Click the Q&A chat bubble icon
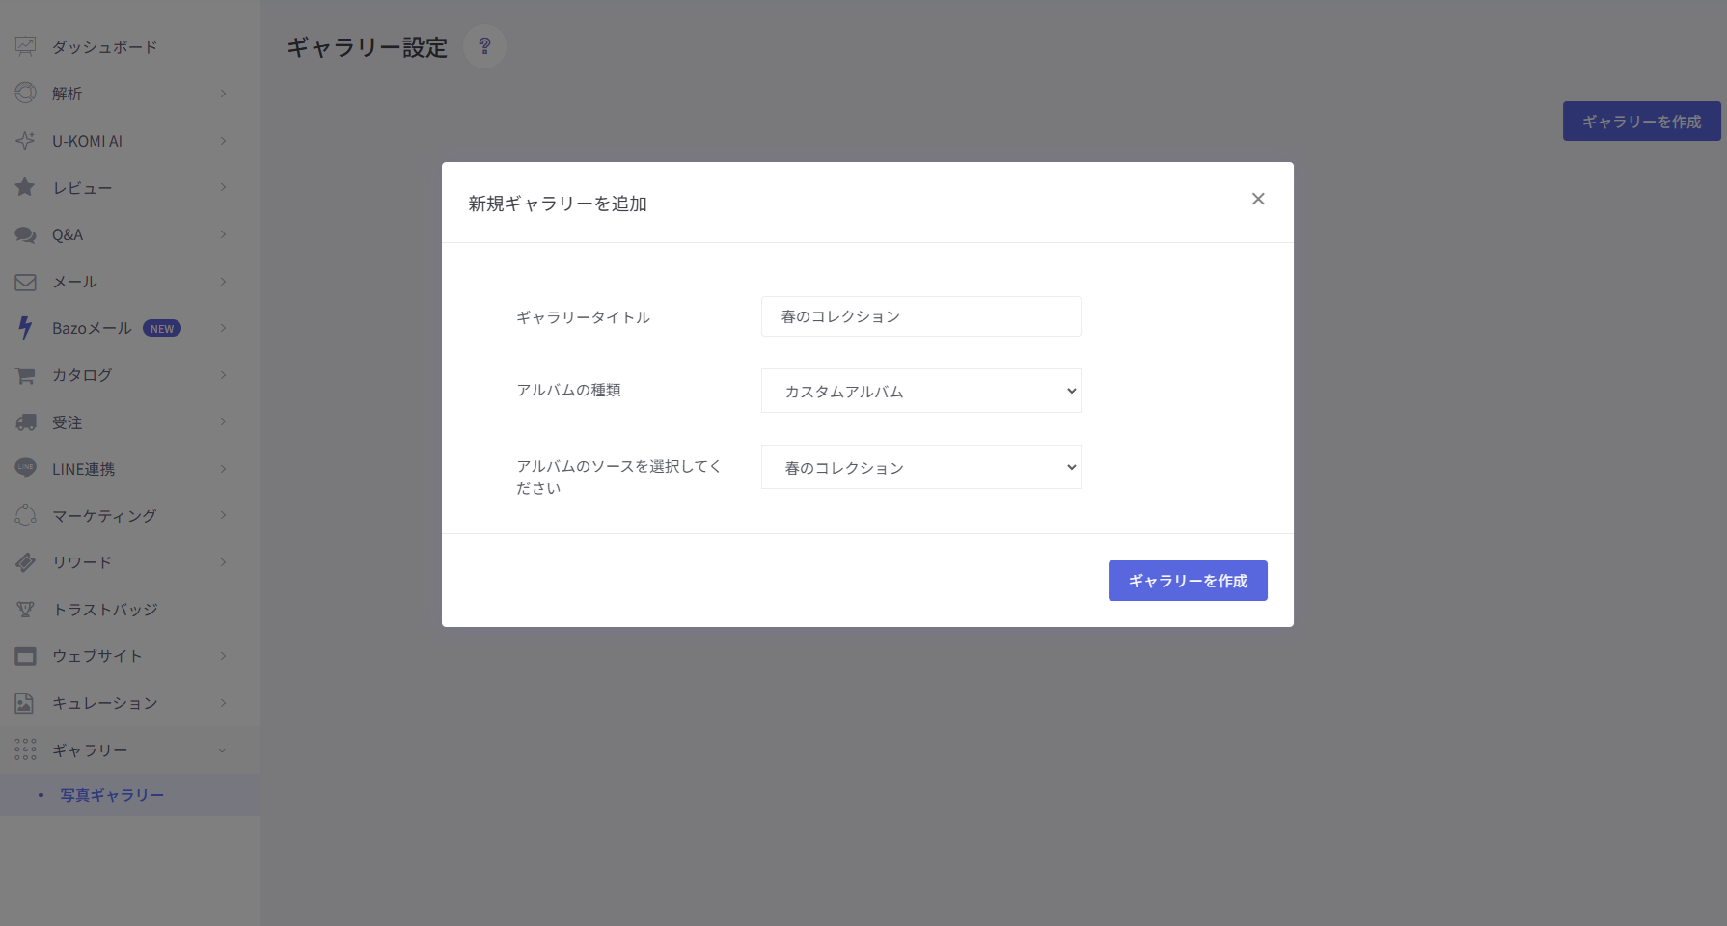The image size is (1727, 926). (x=26, y=234)
